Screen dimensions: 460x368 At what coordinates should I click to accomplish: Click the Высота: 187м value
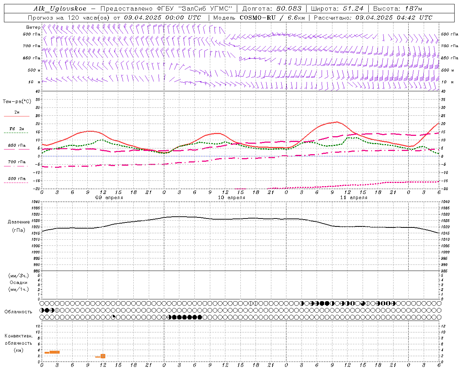click(397, 9)
